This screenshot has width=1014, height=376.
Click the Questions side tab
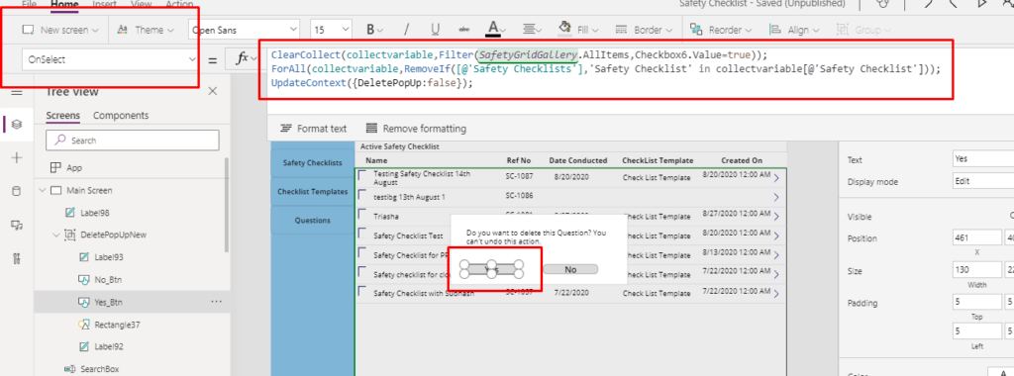pos(312,221)
